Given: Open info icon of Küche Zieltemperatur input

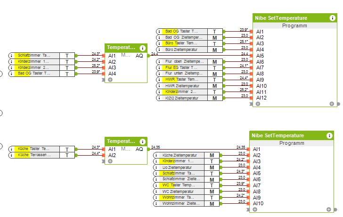Looking at the screenshot, I should [156, 155].
